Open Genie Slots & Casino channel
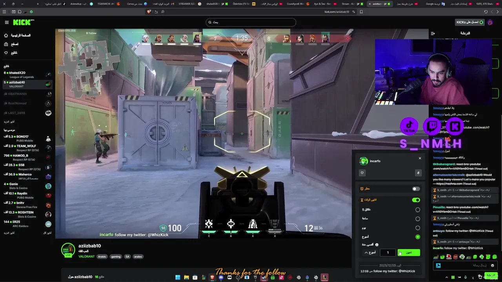The width and height of the screenshot is (502, 282). (27, 186)
